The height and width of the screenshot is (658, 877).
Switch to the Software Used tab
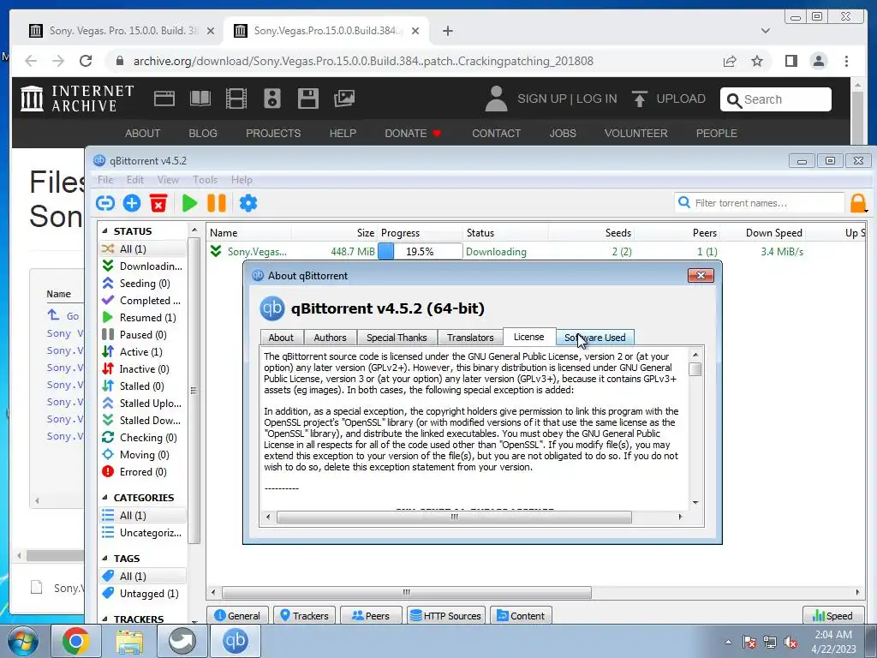click(x=595, y=338)
